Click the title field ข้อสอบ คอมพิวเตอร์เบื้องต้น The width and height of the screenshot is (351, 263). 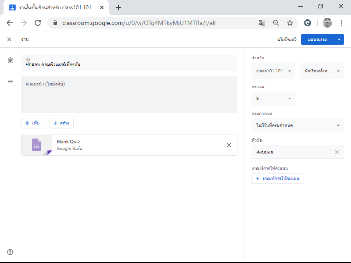coord(129,63)
